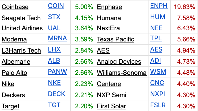Open the NXP Semi link

(112, 95)
